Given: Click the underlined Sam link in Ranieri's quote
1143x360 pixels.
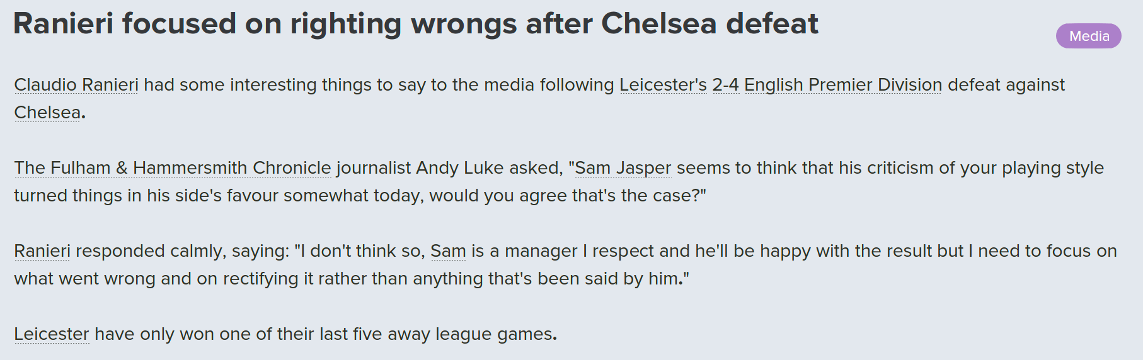Looking at the screenshot, I should point(448,251).
